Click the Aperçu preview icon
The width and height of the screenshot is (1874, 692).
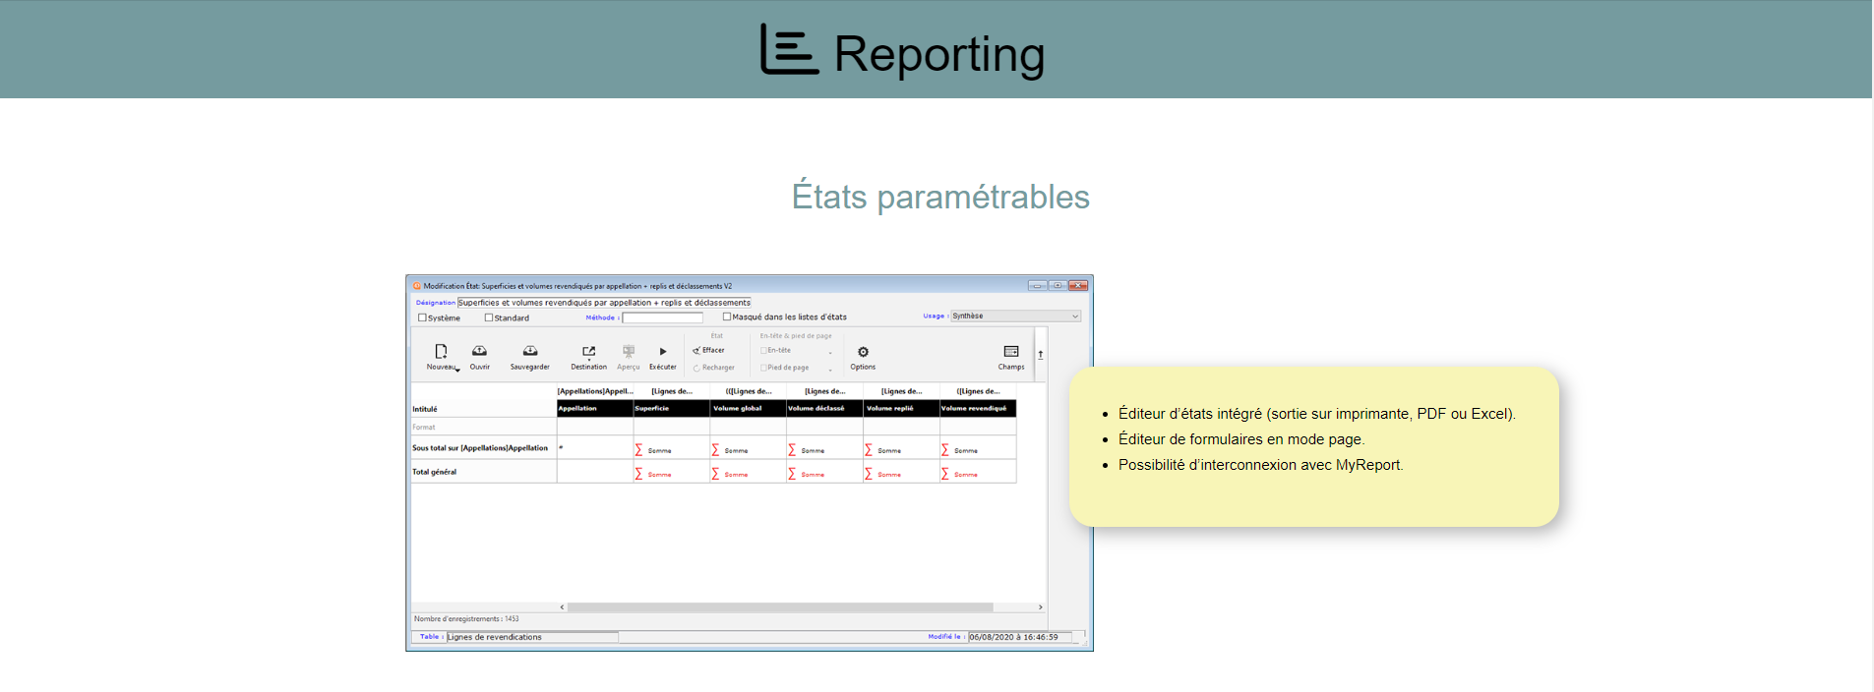(629, 351)
